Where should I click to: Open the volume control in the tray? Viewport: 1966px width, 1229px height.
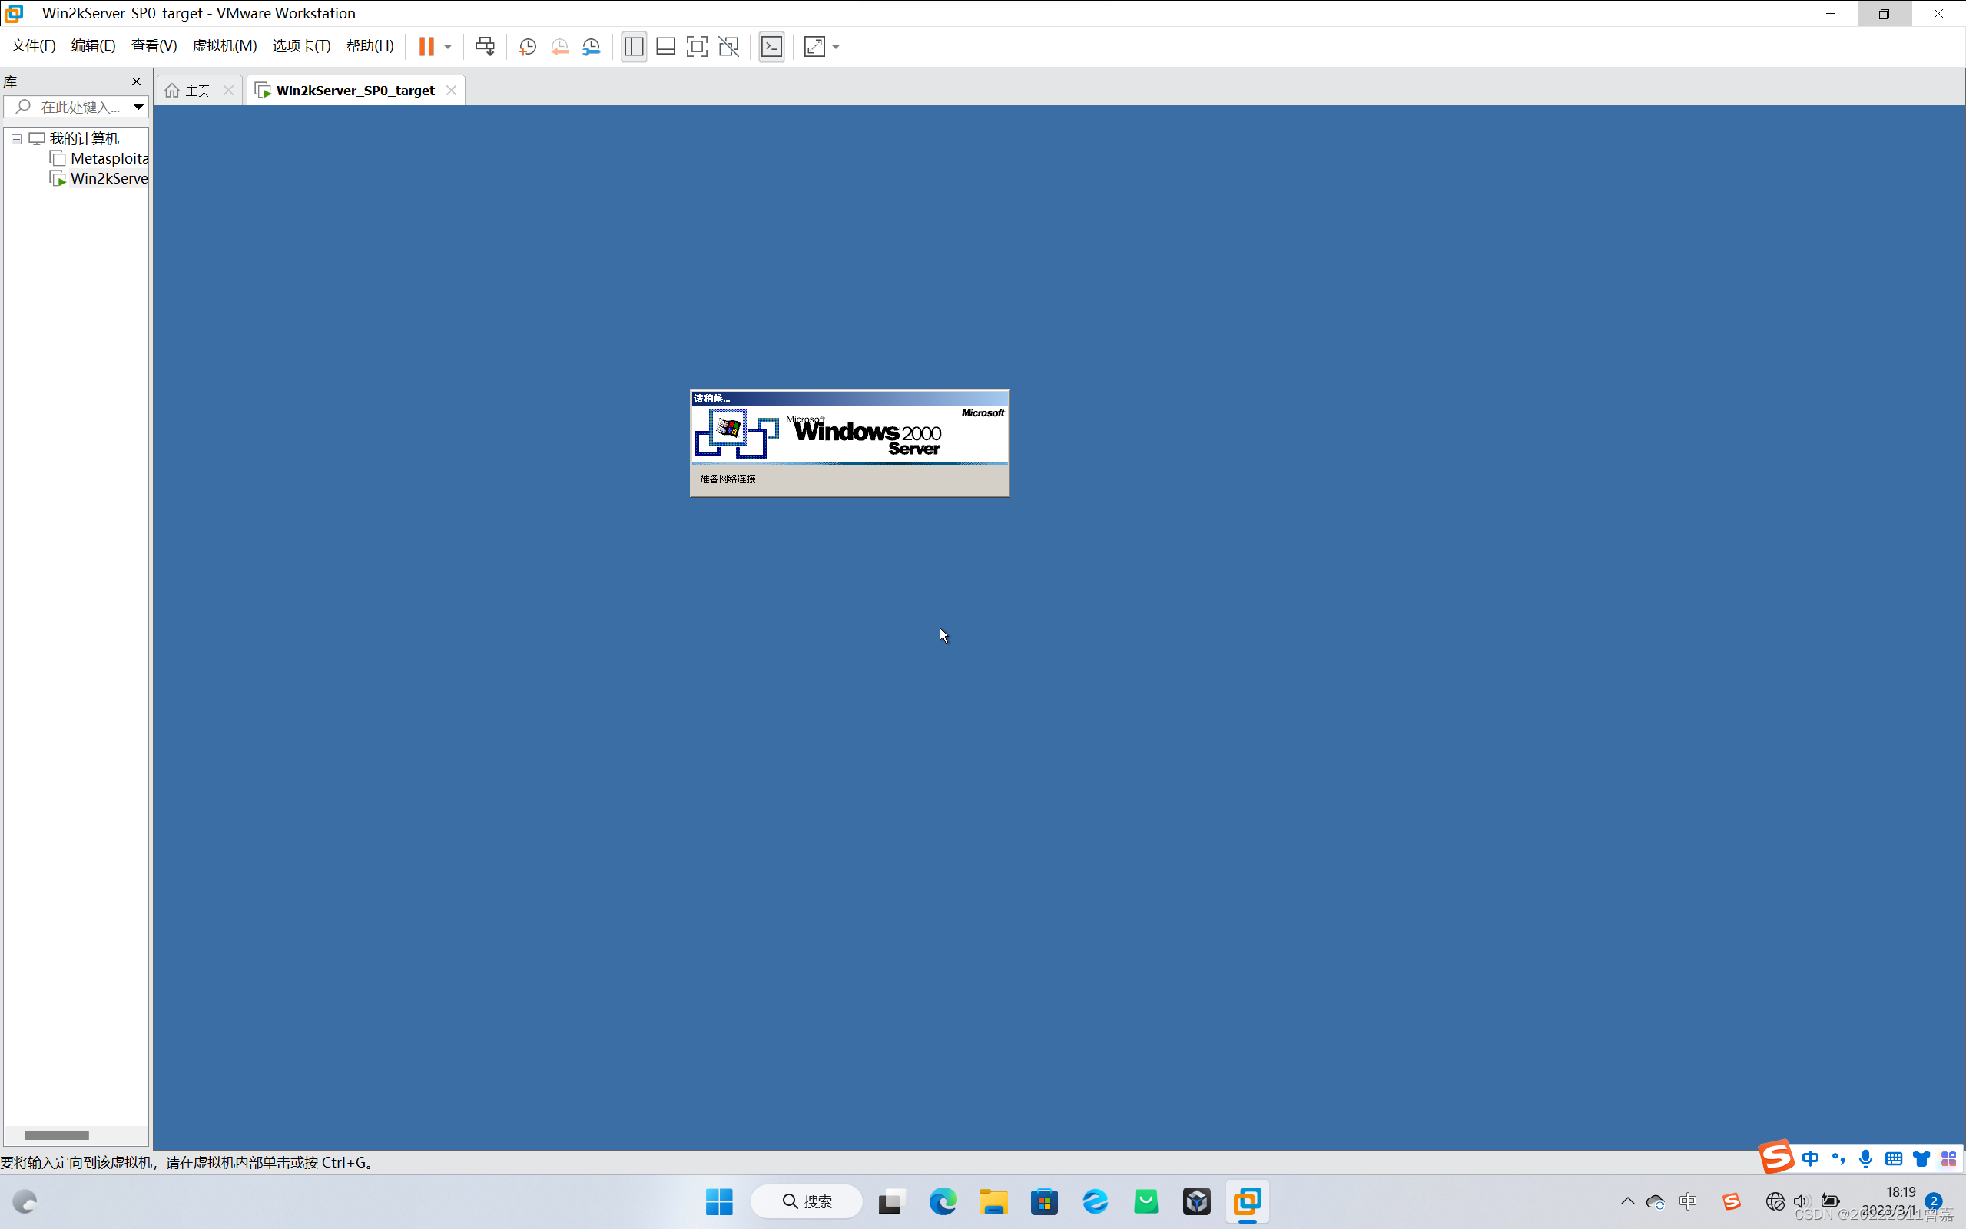[1802, 1201]
